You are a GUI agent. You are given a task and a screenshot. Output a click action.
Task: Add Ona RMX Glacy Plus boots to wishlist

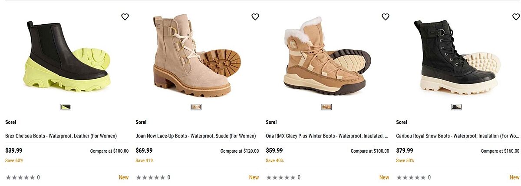(x=386, y=17)
